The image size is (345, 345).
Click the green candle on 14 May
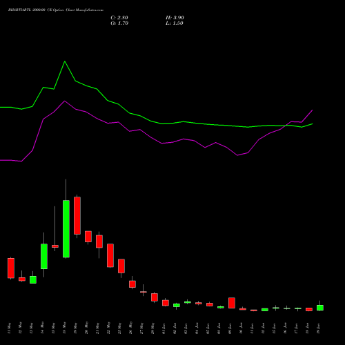pos(44,256)
